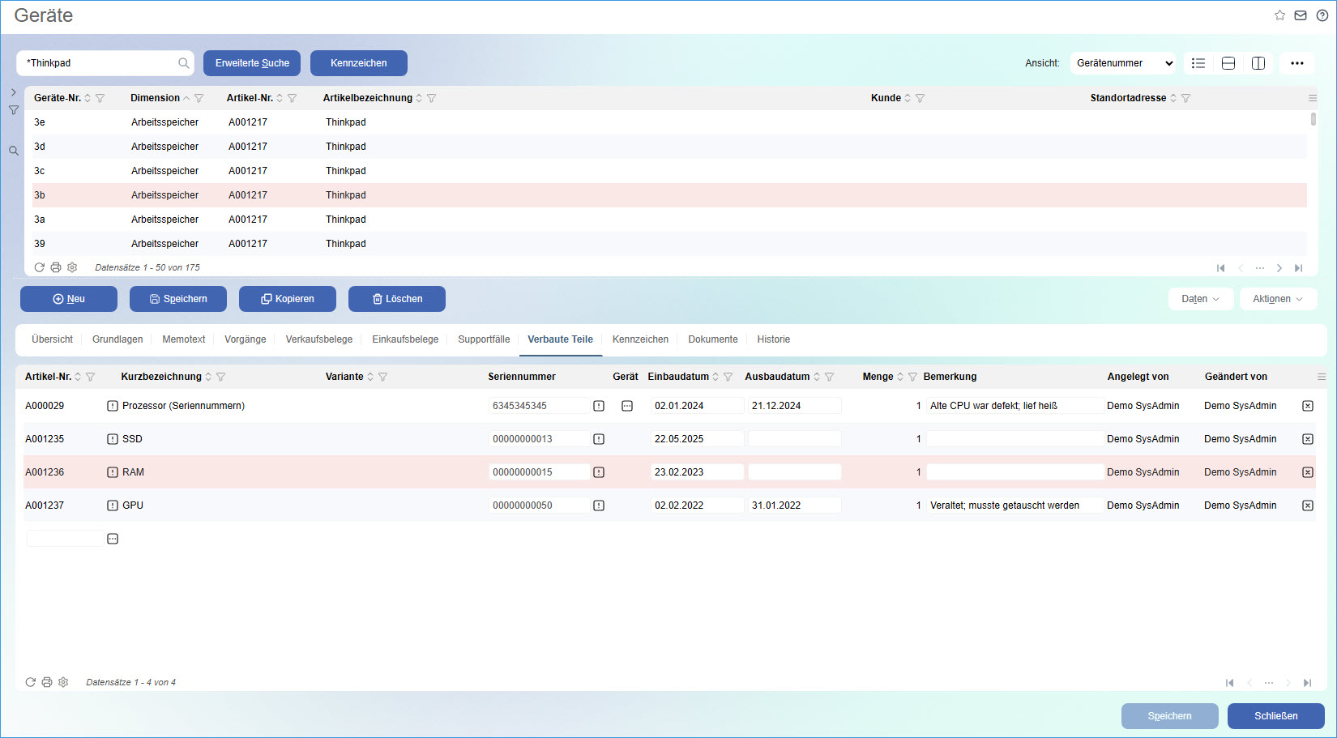Expand the Aktionen dropdown menu
1337x738 pixels.
pyautogui.click(x=1277, y=299)
